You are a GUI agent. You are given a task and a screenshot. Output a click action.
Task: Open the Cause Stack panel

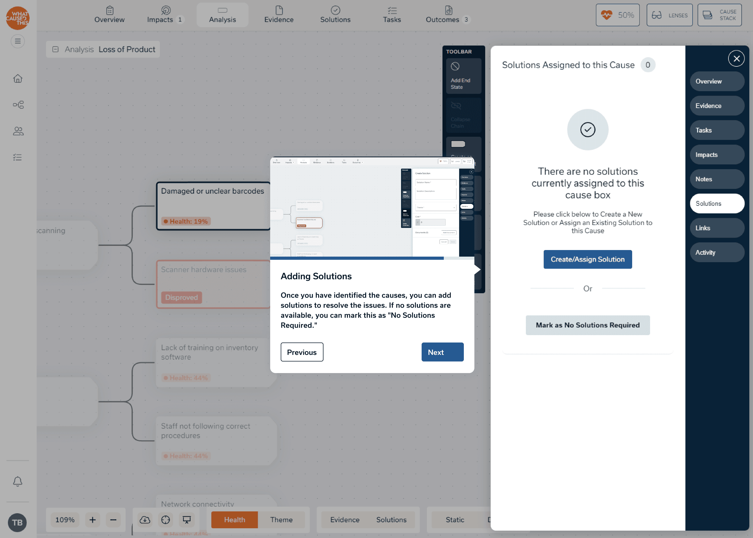pos(719,15)
